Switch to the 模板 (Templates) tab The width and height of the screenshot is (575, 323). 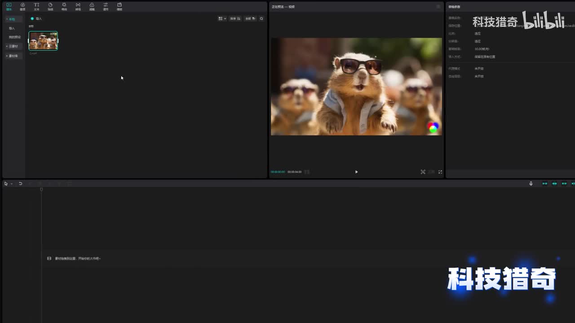119,6
